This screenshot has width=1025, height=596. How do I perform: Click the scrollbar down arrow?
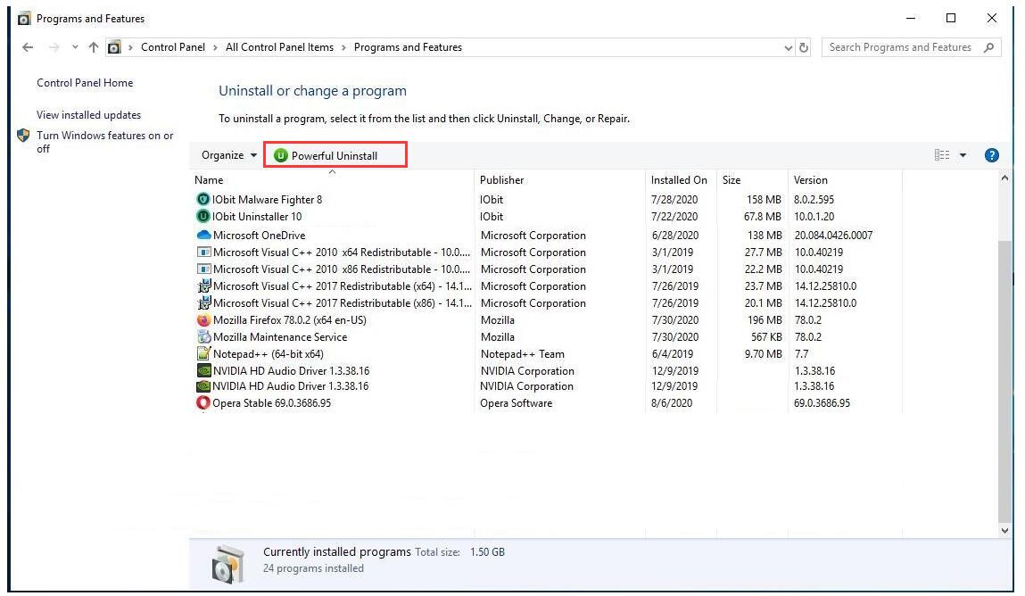(x=1004, y=531)
